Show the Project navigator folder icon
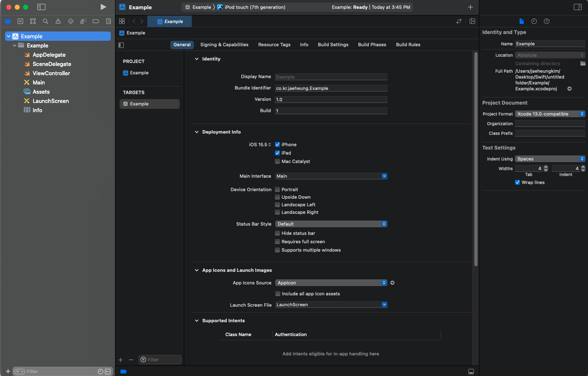Viewport: 588px width, 376px height. [8, 21]
